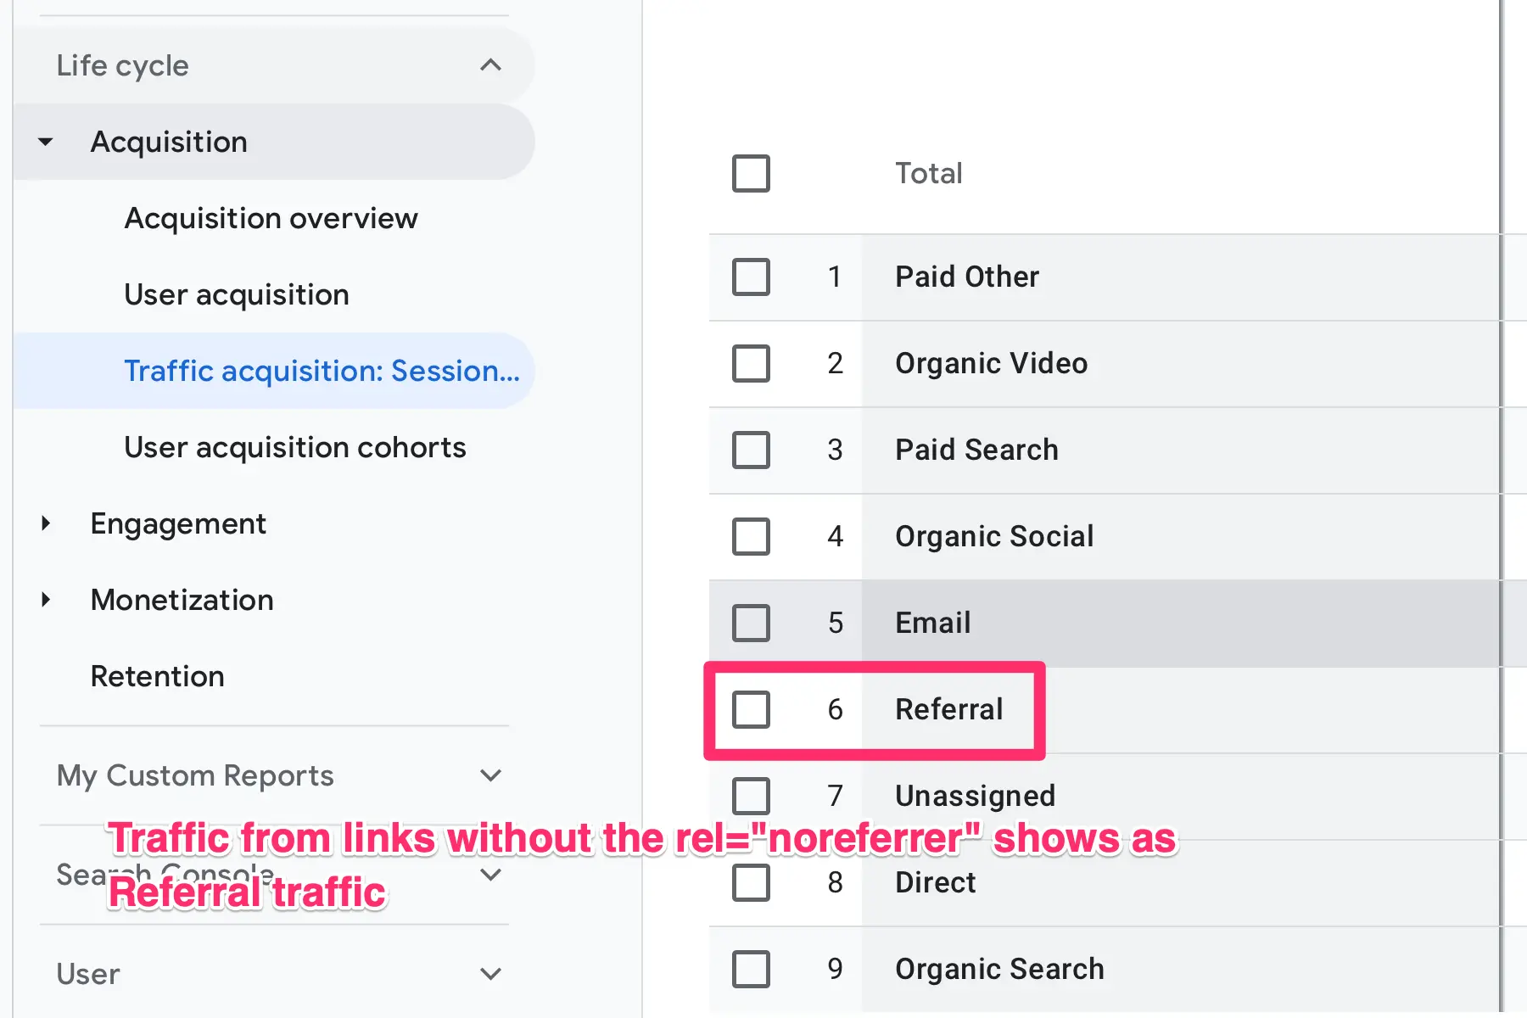Check the Paid Search row checkbox

click(x=751, y=450)
